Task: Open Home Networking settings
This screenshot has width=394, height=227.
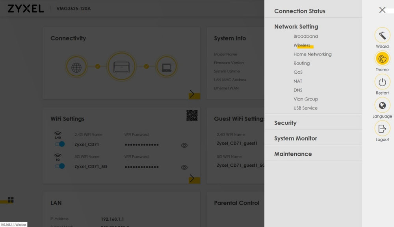Action: [312, 54]
